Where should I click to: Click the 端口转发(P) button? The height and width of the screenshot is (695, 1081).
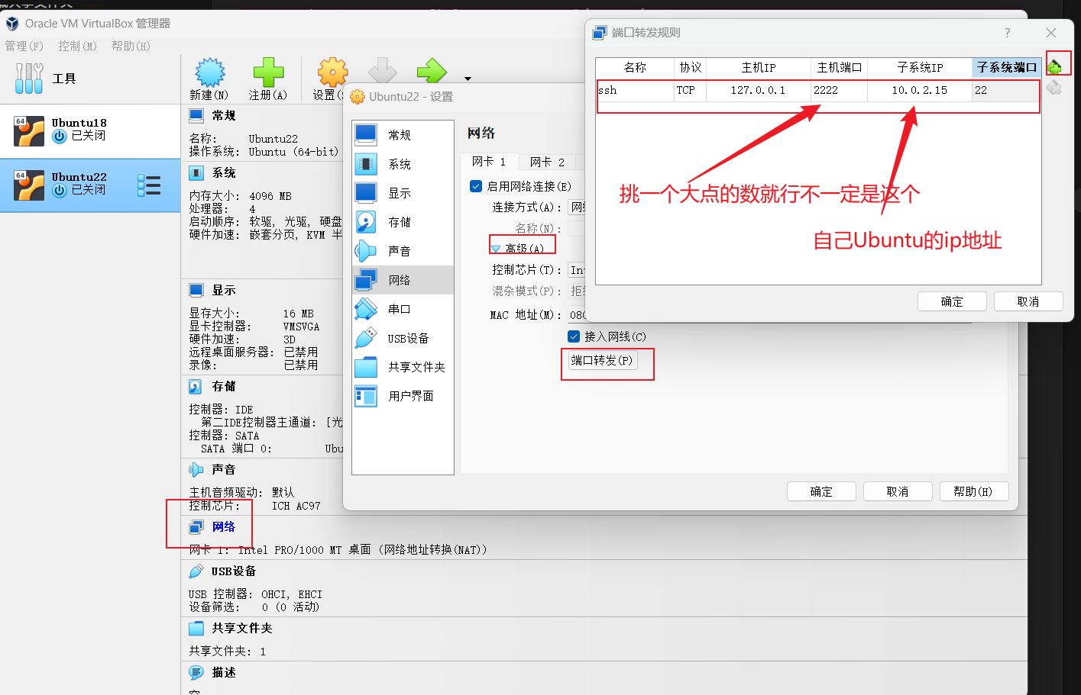pyautogui.click(x=602, y=360)
